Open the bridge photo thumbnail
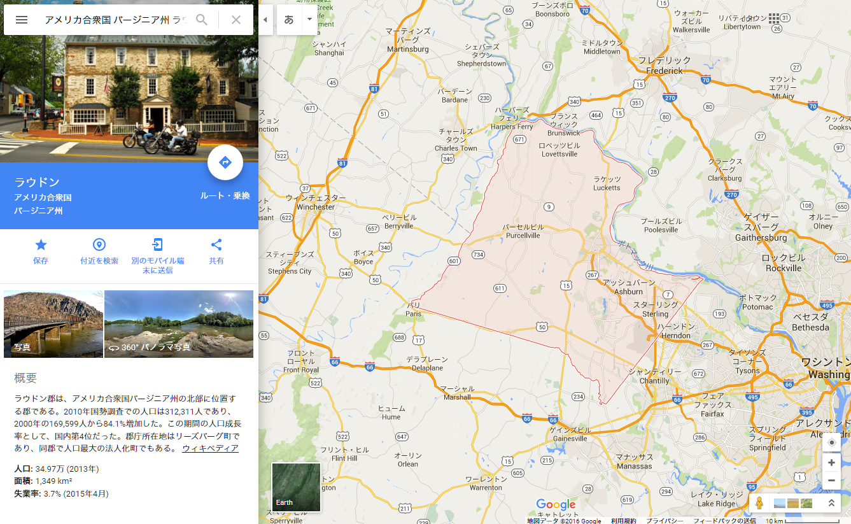The height and width of the screenshot is (524, 851). (53, 323)
